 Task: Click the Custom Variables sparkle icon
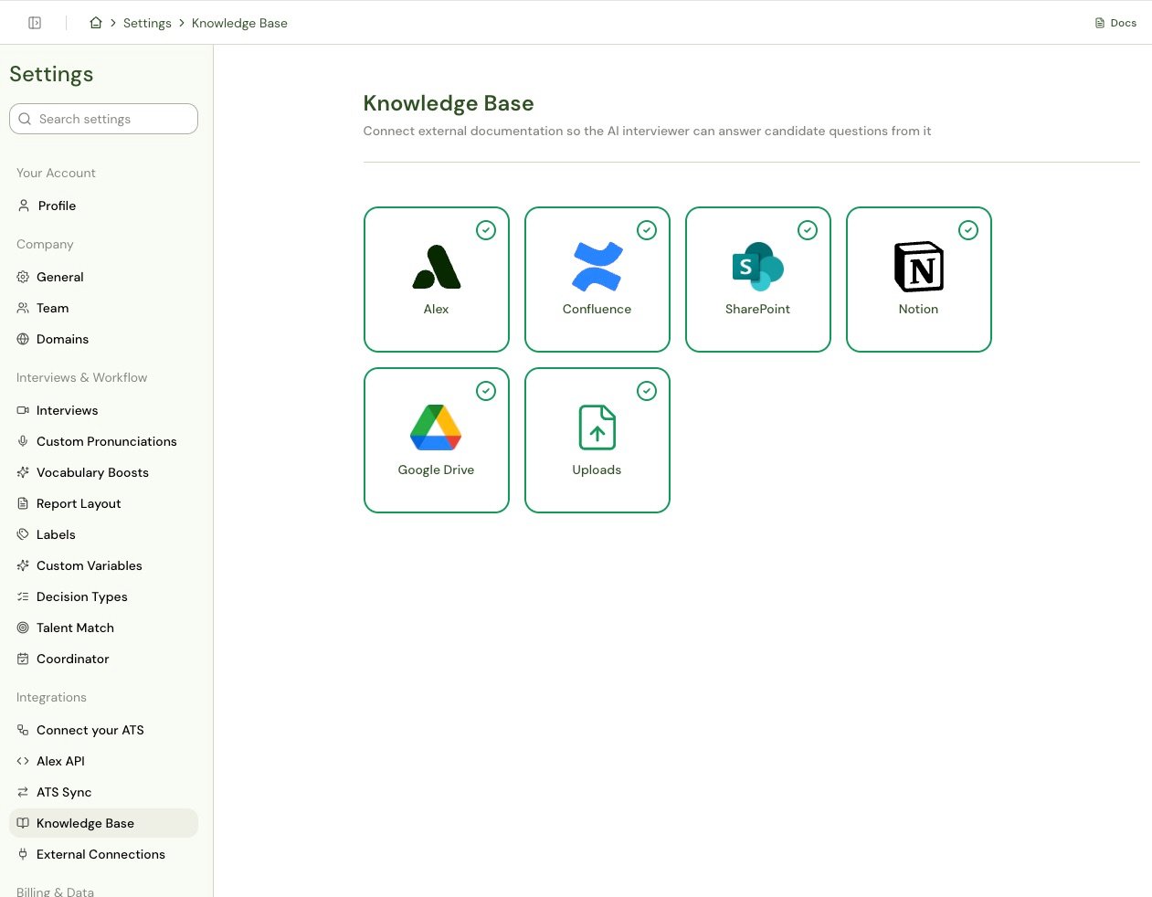coord(23,565)
